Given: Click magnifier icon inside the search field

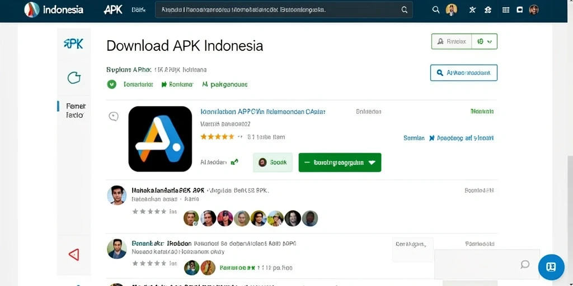Looking at the screenshot, I should click(x=404, y=10).
